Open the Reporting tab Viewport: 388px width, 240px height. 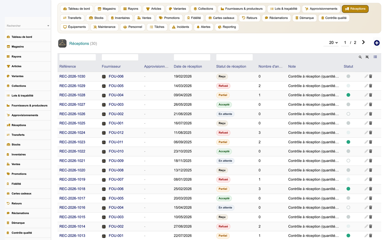227,27
